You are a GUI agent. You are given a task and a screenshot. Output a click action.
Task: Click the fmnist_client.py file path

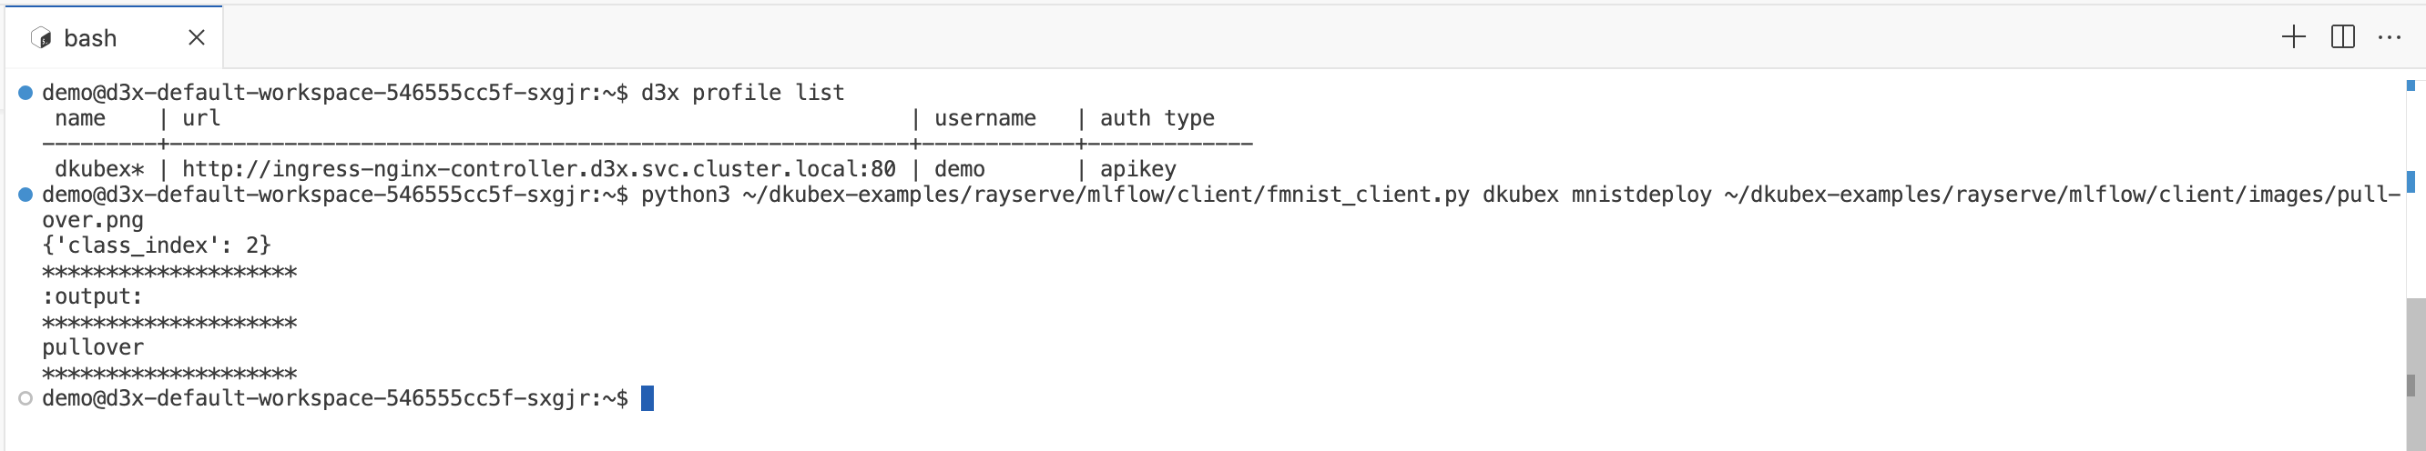[1105, 195]
